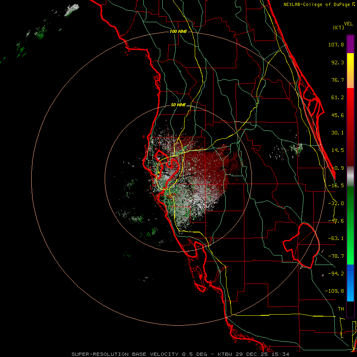The height and width of the screenshot is (357, 357).
Task: Click the purple segment of velocity color bar
Action: click(350, 44)
